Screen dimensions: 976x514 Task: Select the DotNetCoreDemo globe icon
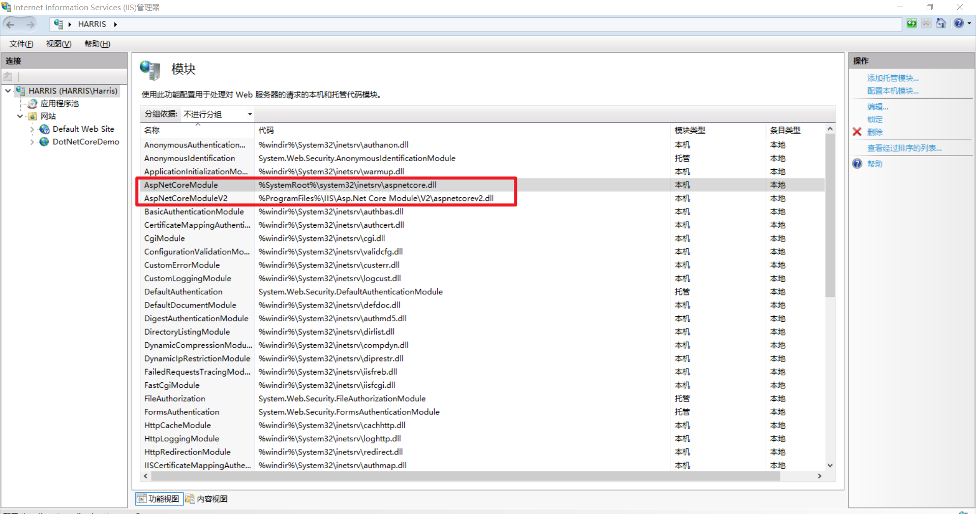tap(44, 142)
